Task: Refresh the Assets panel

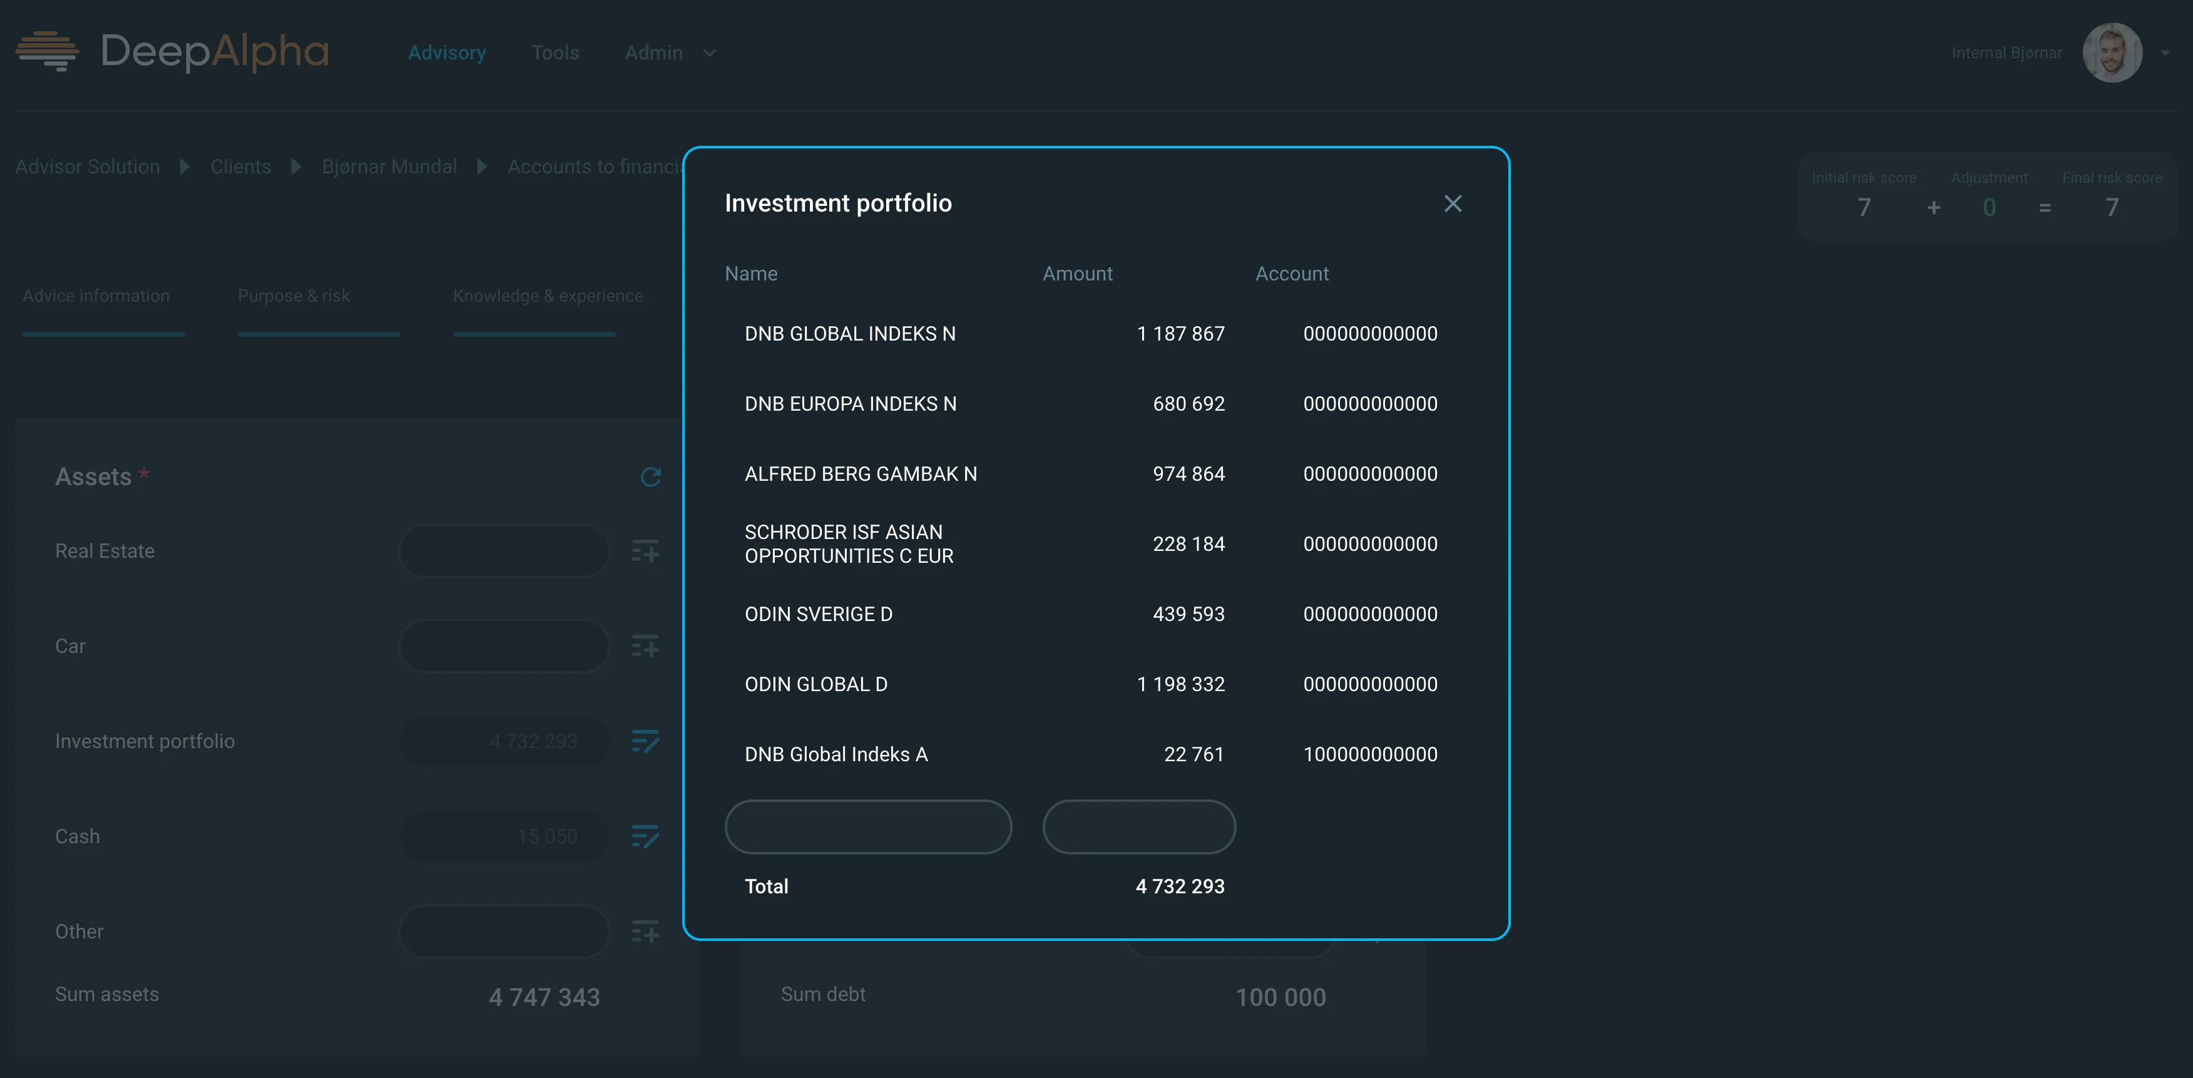Action: 650,477
